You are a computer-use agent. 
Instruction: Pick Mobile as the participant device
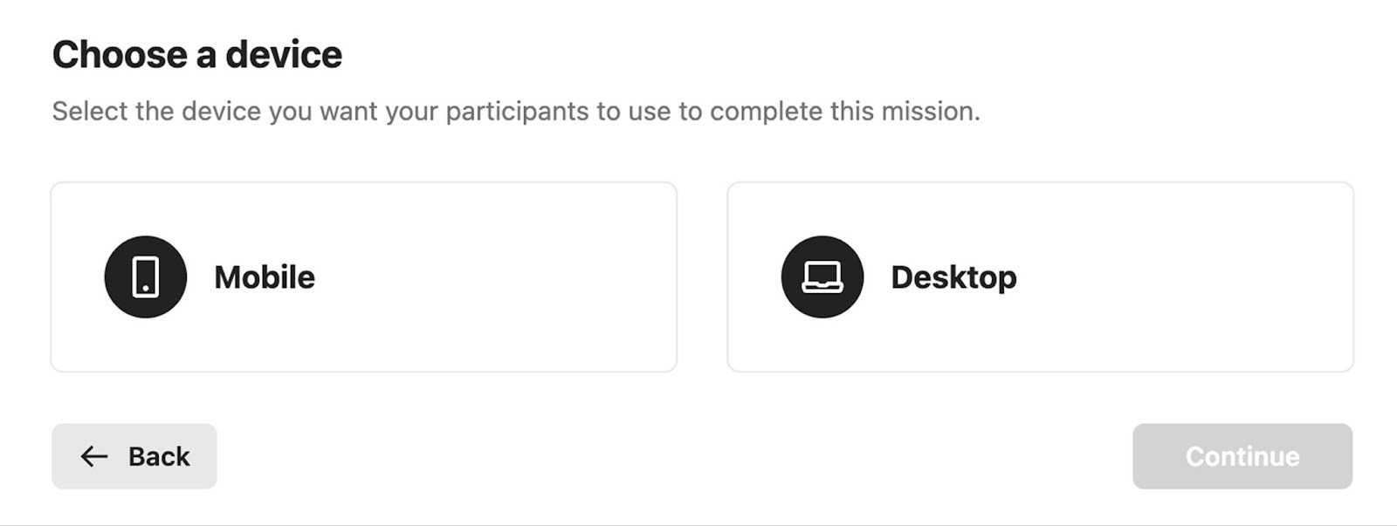(363, 277)
